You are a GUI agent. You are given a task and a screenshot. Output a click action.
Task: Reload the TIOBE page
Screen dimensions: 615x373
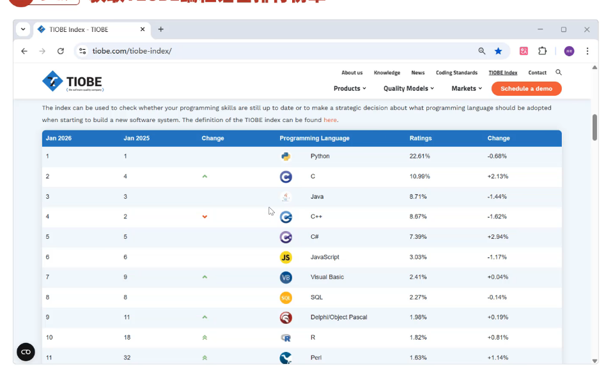point(60,51)
